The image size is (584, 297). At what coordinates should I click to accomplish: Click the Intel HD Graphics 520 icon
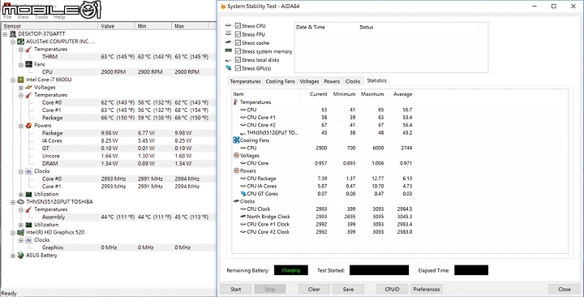(x=21, y=233)
